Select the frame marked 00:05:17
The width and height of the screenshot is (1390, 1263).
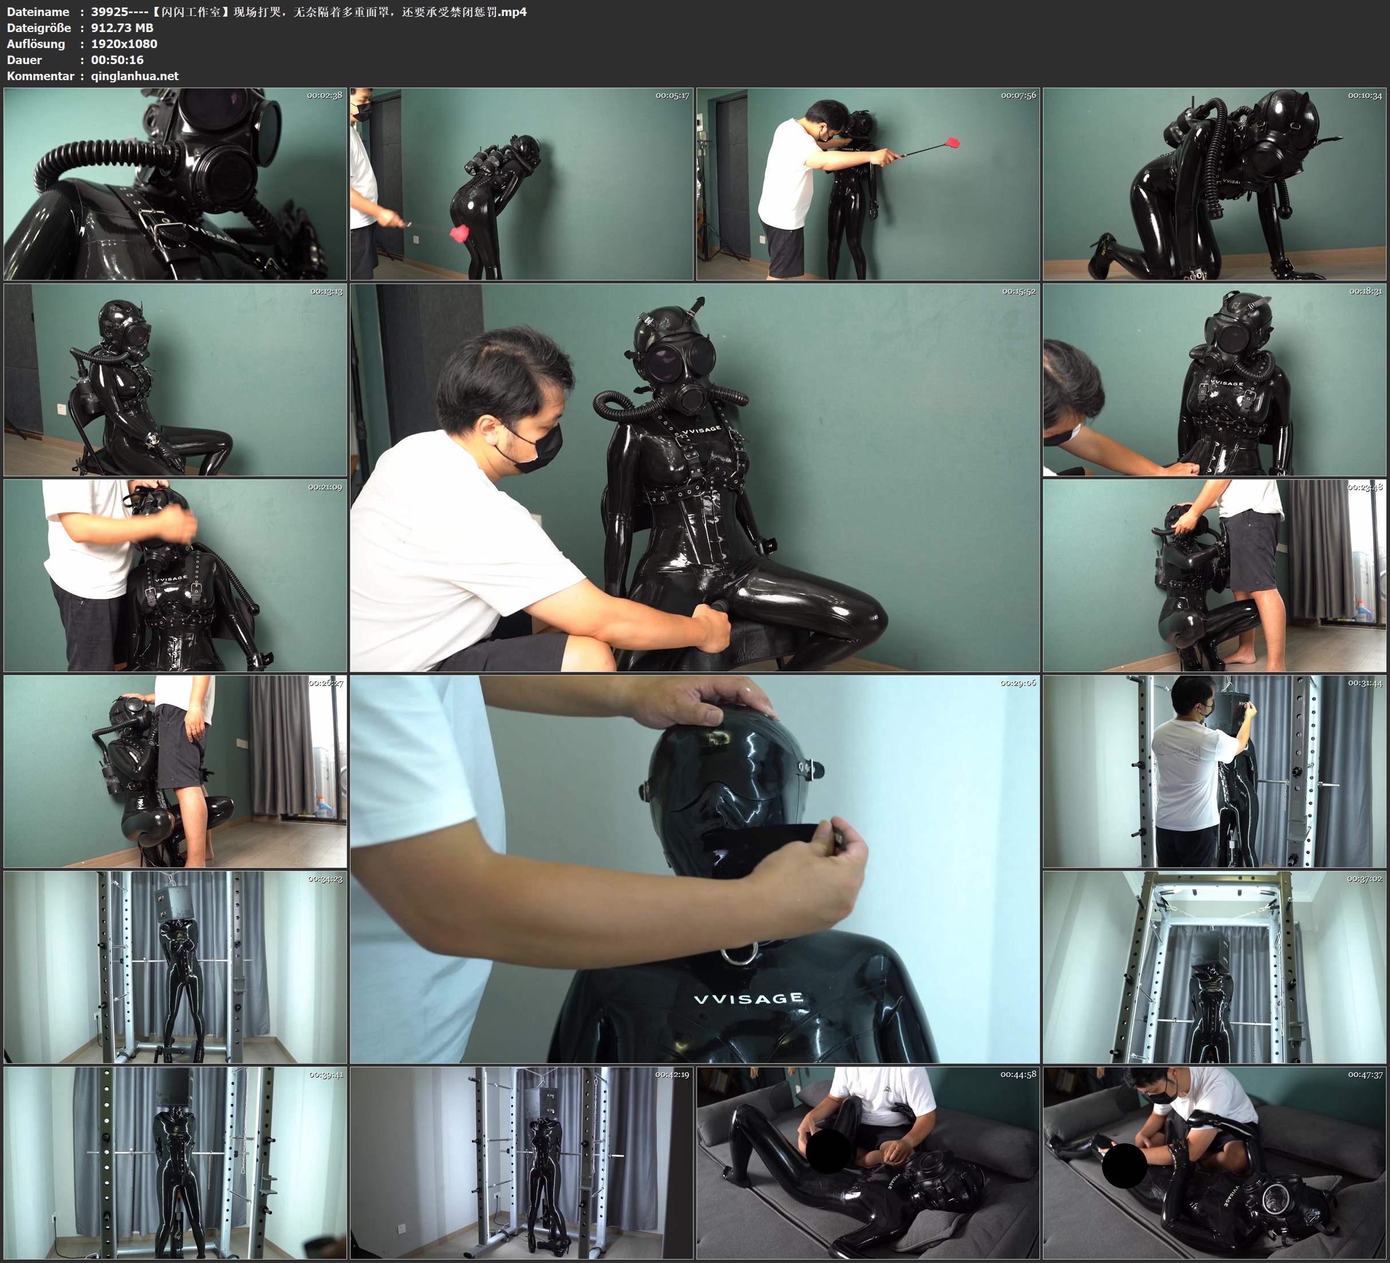(521, 183)
